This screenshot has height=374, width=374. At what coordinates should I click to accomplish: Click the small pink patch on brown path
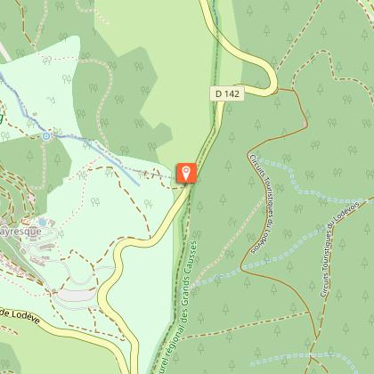click(305, 124)
